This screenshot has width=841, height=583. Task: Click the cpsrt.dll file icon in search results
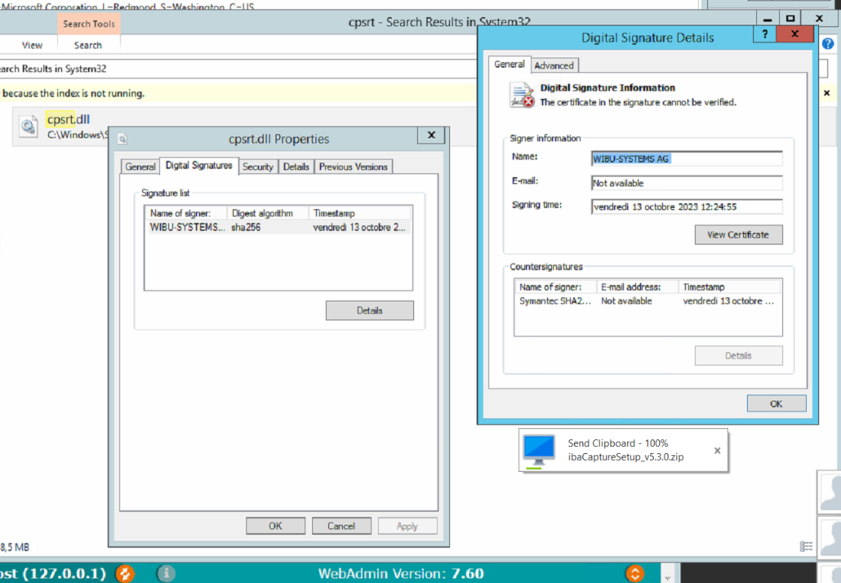[28, 127]
